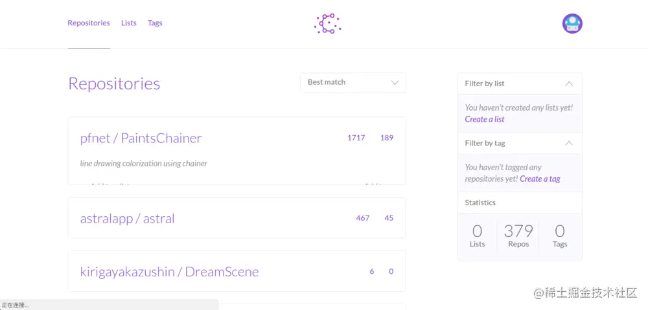This screenshot has width=648, height=310.
Task: Click the Create a list link
Action: pos(484,119)
